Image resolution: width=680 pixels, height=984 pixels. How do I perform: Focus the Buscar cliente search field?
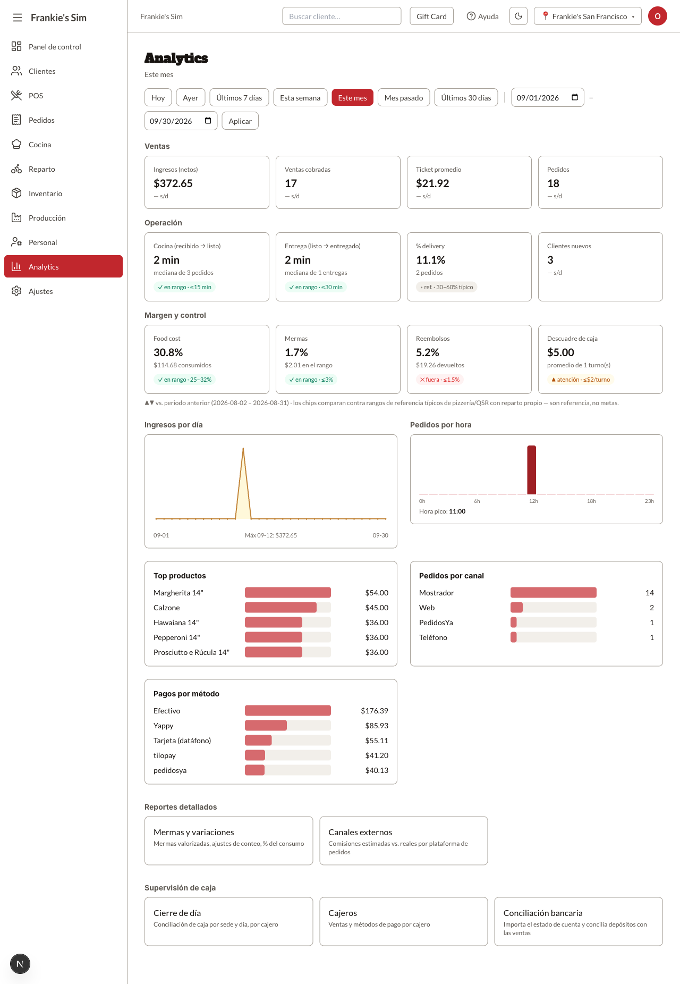(x=342, y=16)
